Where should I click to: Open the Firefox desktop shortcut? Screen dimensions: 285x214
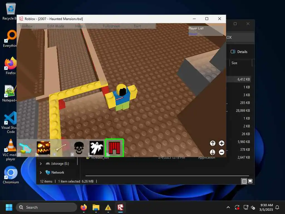coord(11,66)
